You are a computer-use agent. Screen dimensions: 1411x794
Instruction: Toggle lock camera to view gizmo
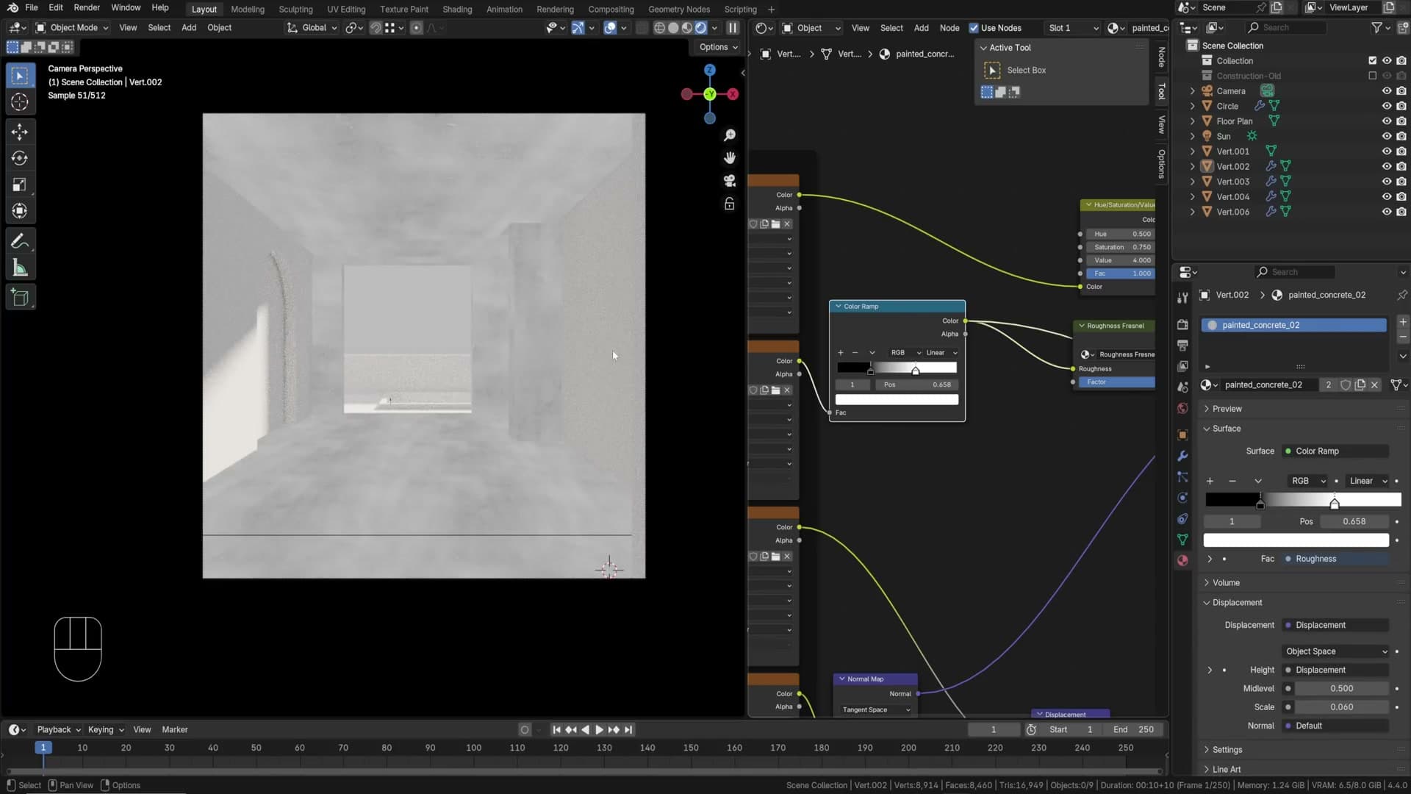point(729,204)
